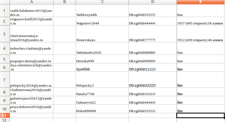Click cell with prilepscky2016@yandex.ru
This screenshot has width=225, height=122.
point(31,80)
